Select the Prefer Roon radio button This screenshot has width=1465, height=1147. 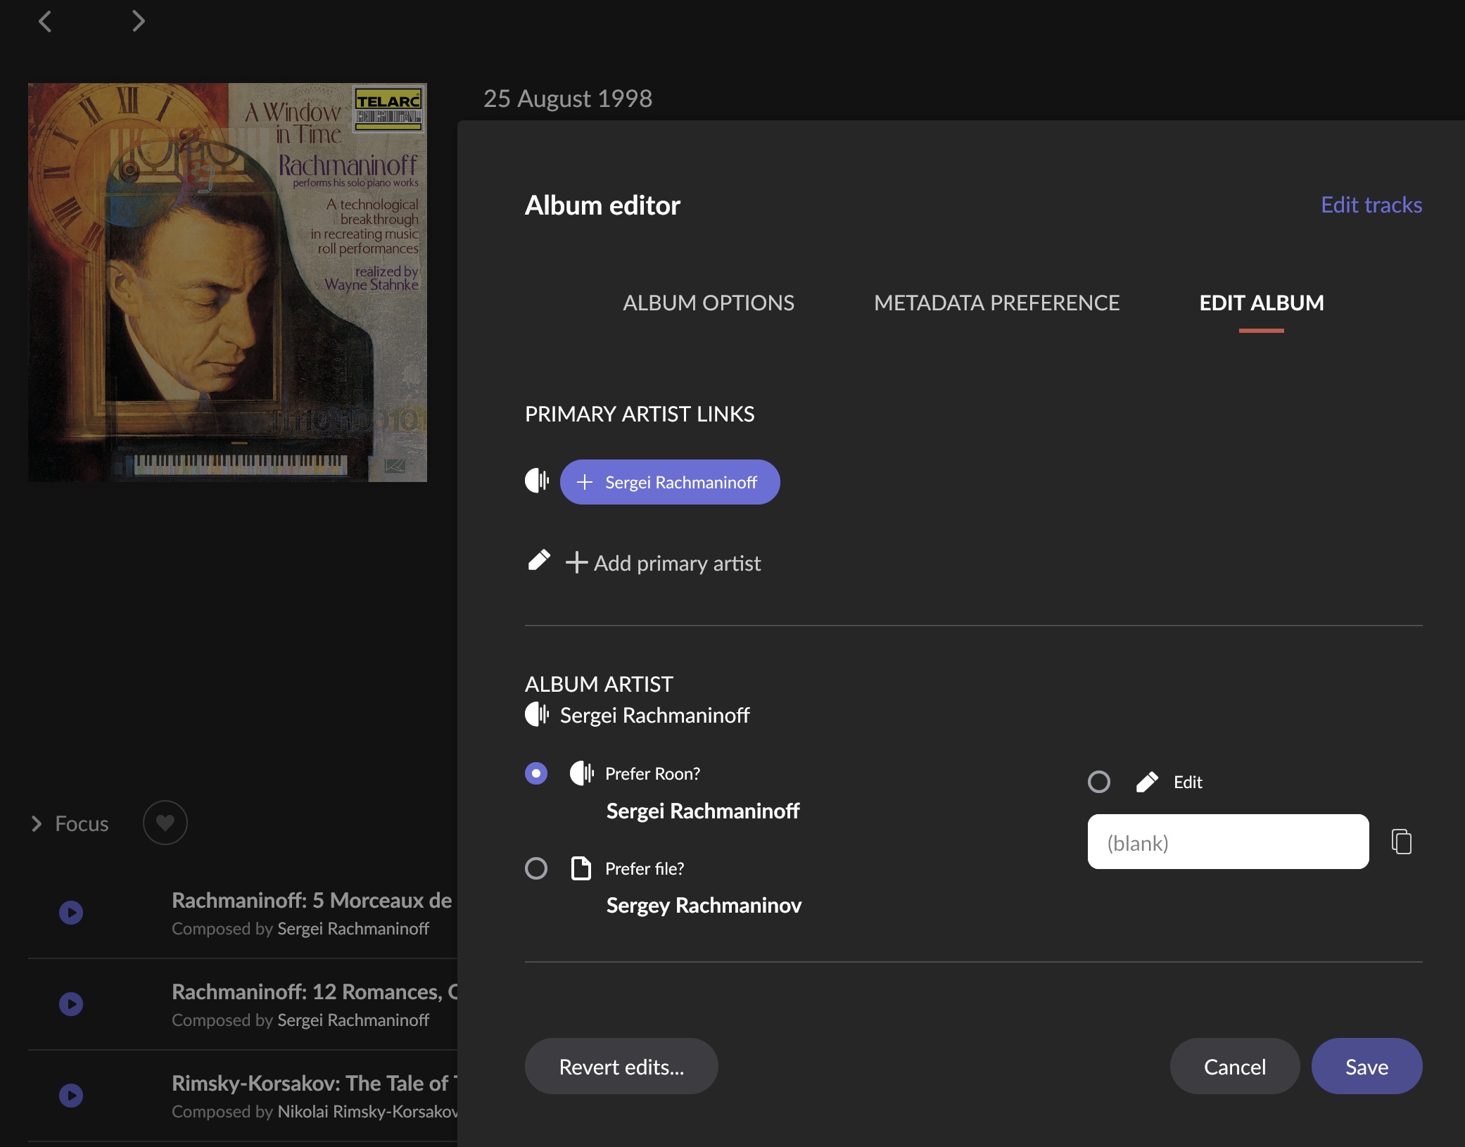[536, 773]
